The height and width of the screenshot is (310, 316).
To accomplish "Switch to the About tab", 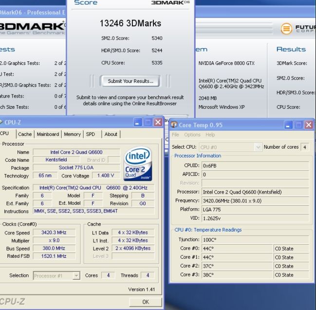I will 111,134.
